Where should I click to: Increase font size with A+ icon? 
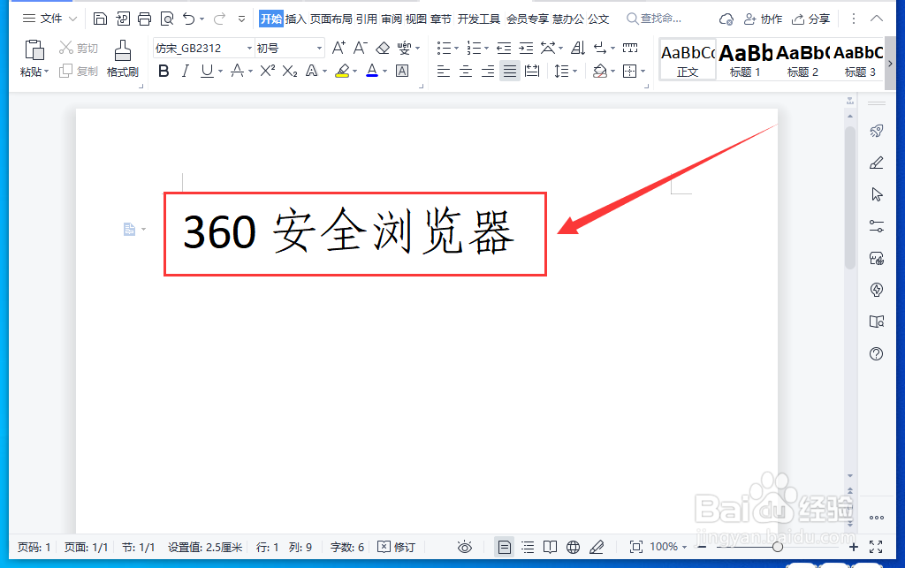click(338, 48)
